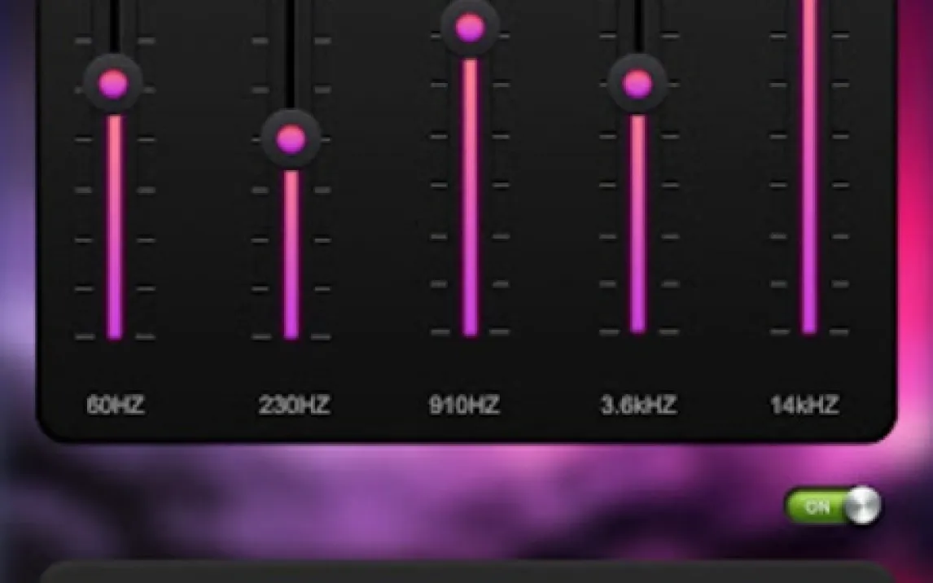This screenshot has height=583, width=933.
Task: Click the 14kHZ band pink slider track
Action: point(809,167)
